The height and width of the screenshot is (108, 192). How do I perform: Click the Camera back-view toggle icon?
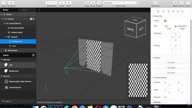coord(33,19)
